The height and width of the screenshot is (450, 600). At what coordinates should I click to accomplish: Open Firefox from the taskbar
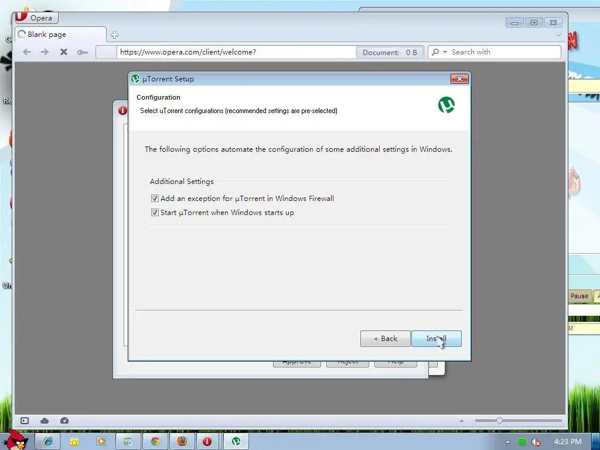[182, 442]
